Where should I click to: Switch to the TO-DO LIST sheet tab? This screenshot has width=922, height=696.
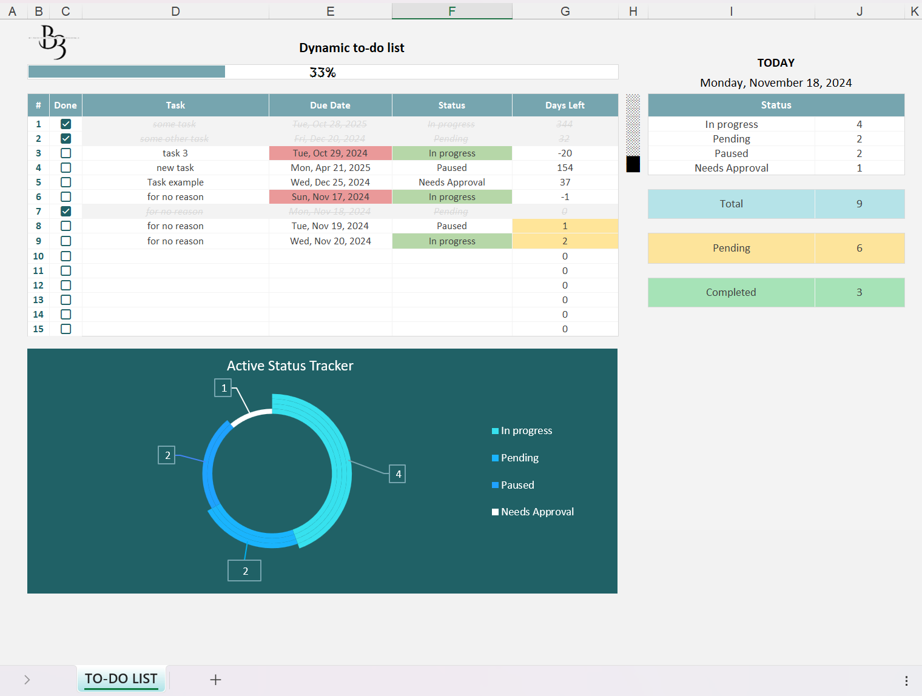click(x=121, y=679)
